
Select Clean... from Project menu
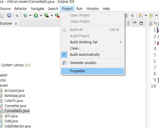pyautogui.click(x=92, y=48)
